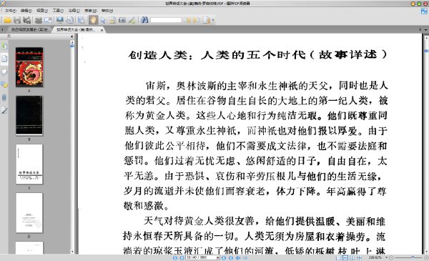This screenshot has width=429, height=261.
Task: Open the Comments side panel
Action: point(4,84)
